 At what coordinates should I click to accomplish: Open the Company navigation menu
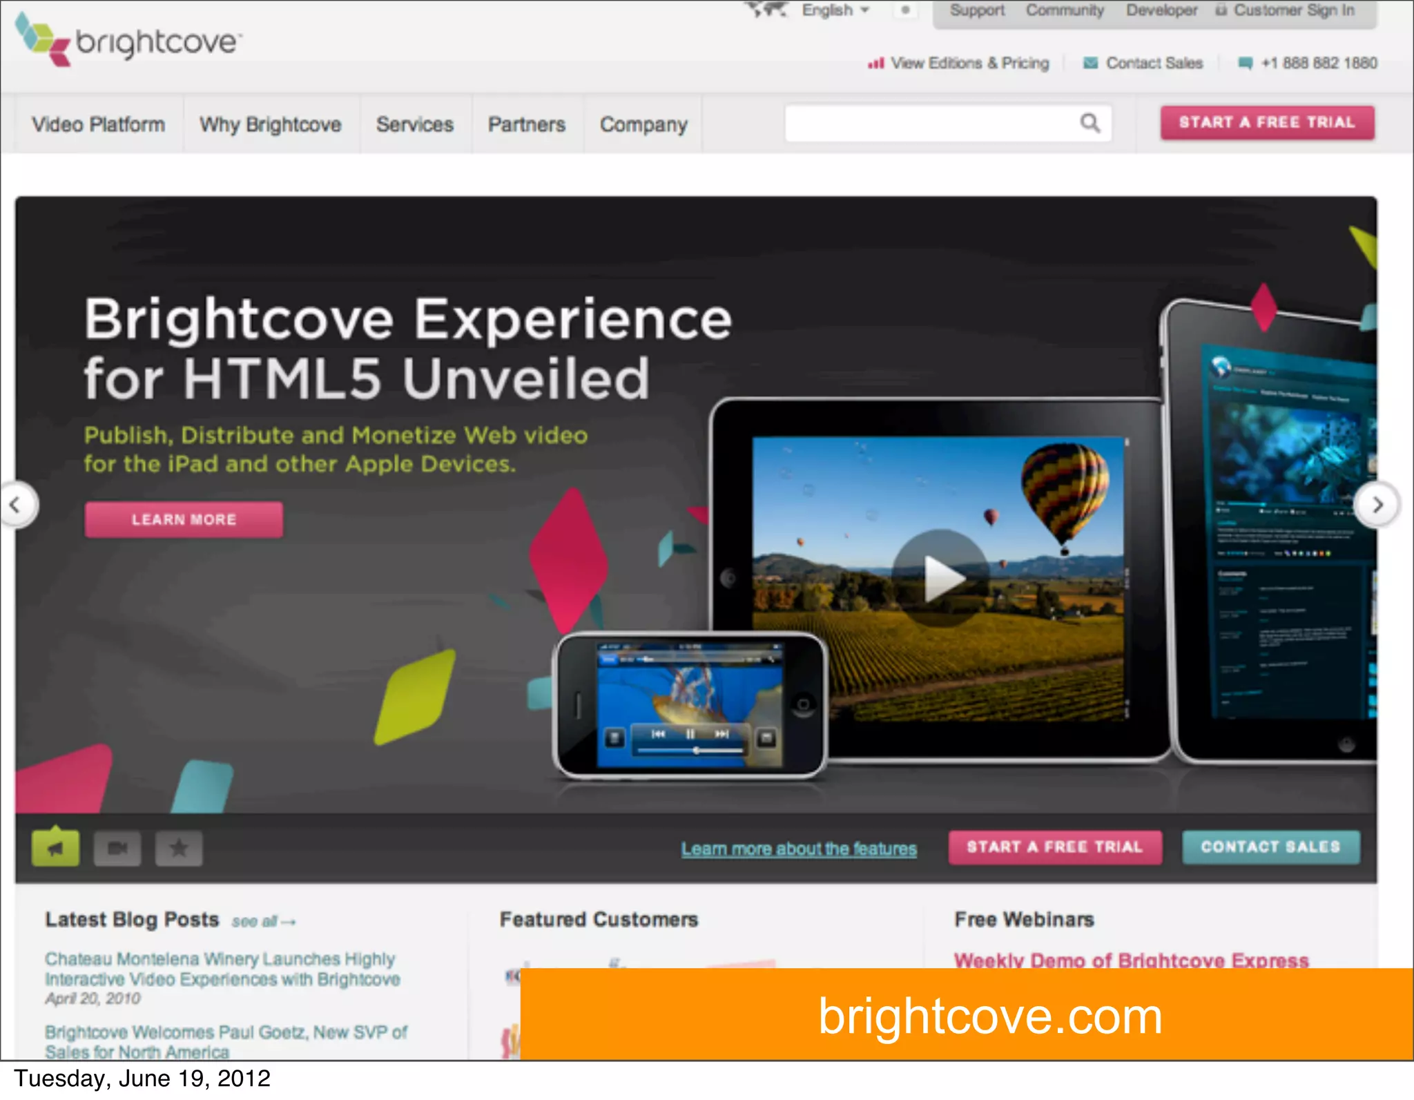tap(643, 124)
